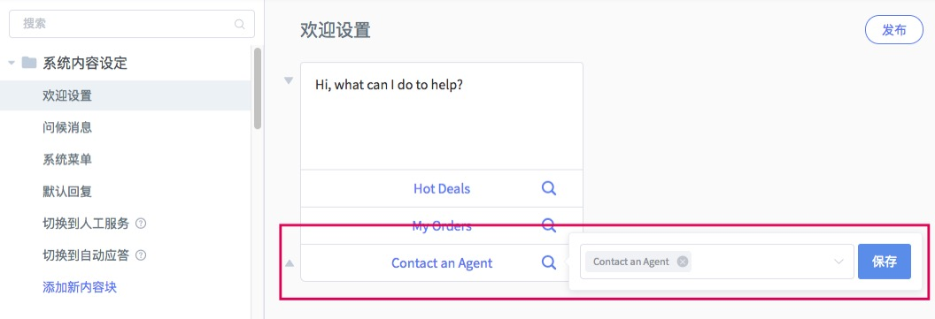The height and width of the screenshot is (319, 935).
Task: Click the 搜索 input field
Action: (132, 24)
